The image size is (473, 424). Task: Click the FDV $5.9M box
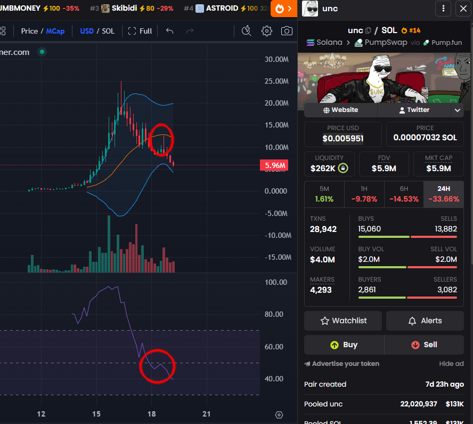pos(384,164)
